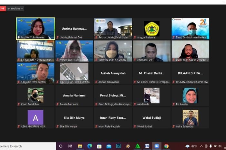Open the 87°F weather widget
The width and height of the screenshot is (226, 150).
point(192,146)
